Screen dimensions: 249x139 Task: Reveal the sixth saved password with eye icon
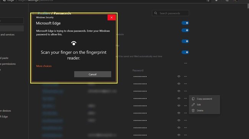click(179, 113)
